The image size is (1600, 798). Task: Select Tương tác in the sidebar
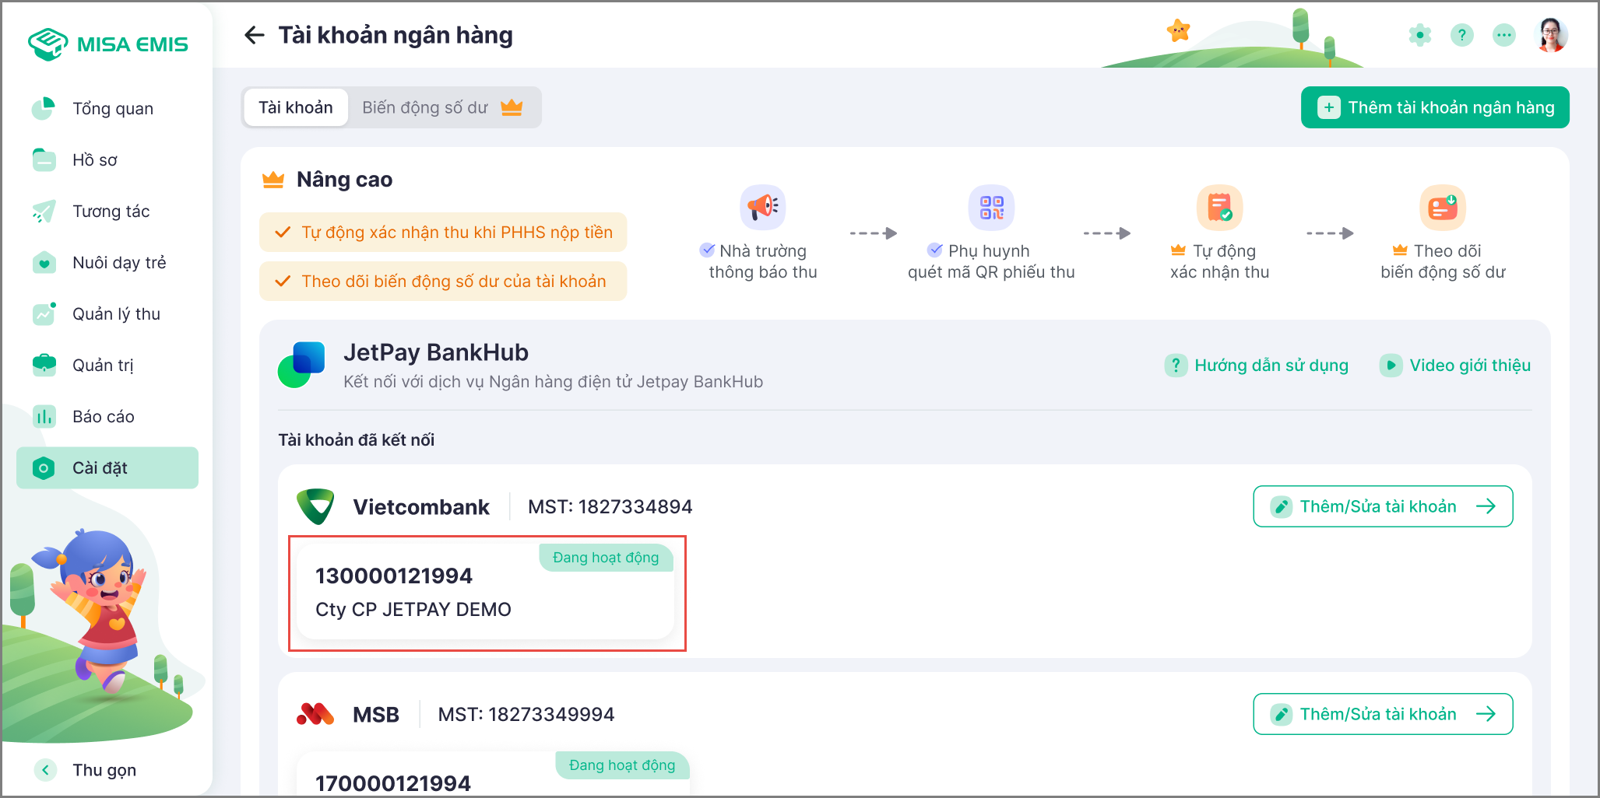107,211
